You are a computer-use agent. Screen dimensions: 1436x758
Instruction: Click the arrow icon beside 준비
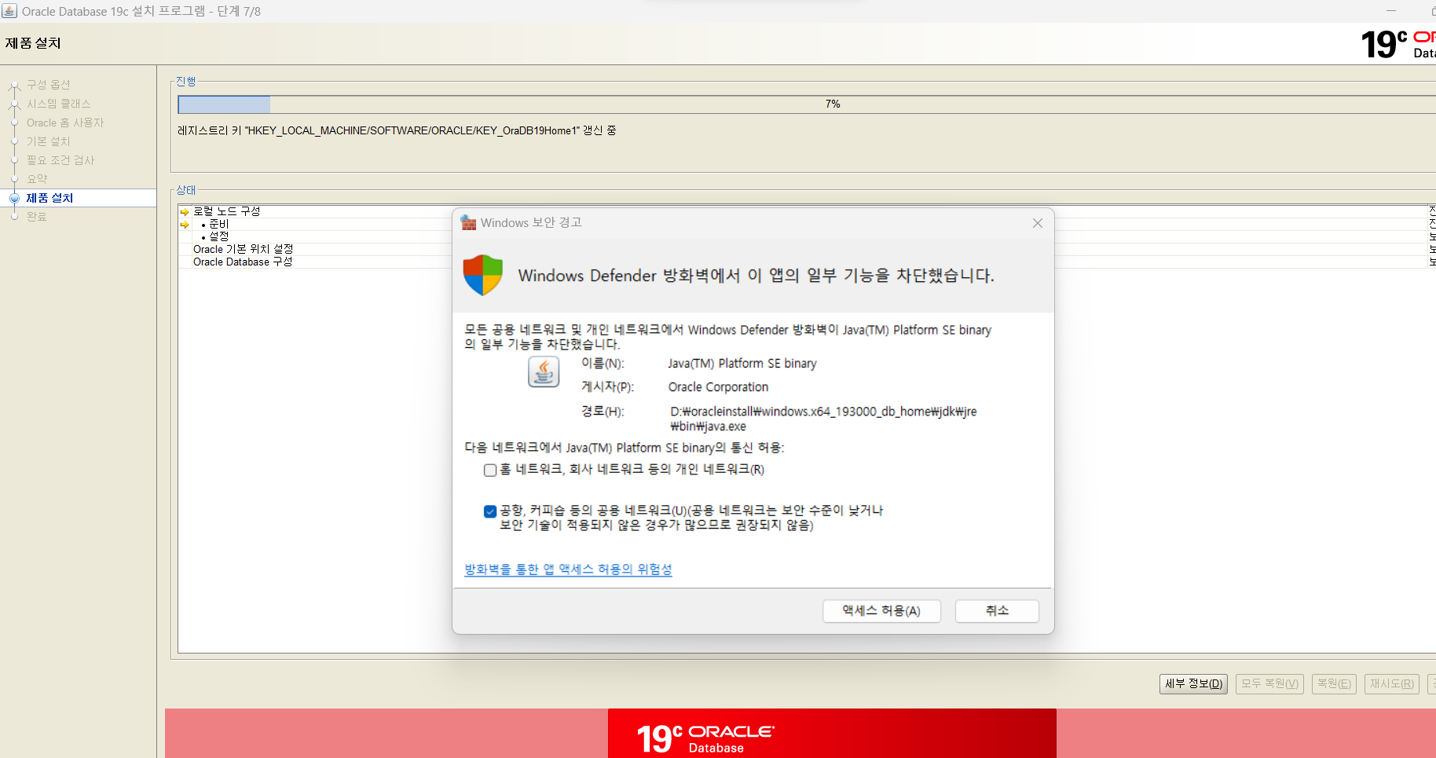pos(185,225)
